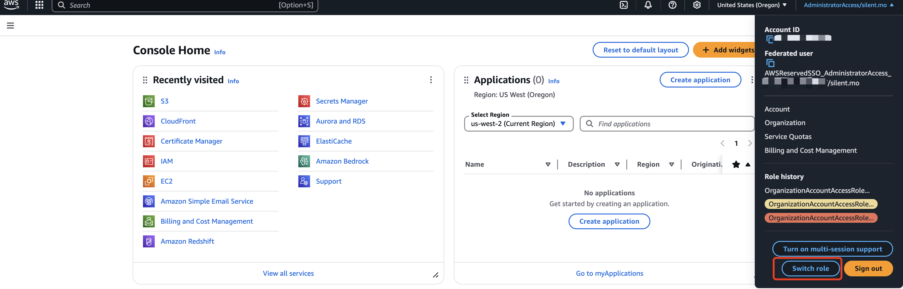903x289 pixels.
Task: Open the CloudShell terminal icon
Action: [x=624, y=5]
